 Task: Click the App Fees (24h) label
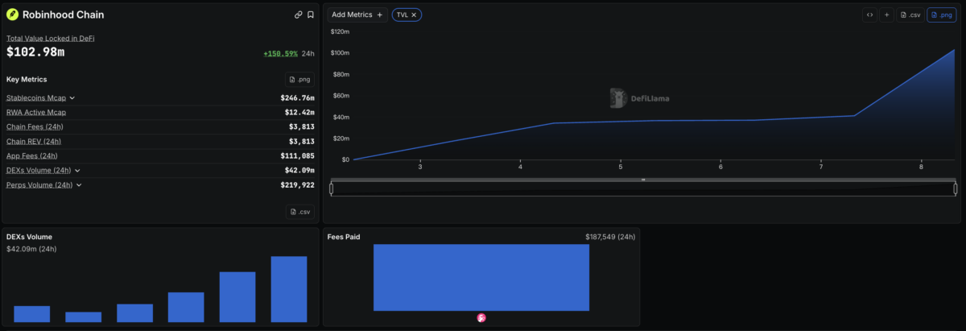(x=32, y=155)
